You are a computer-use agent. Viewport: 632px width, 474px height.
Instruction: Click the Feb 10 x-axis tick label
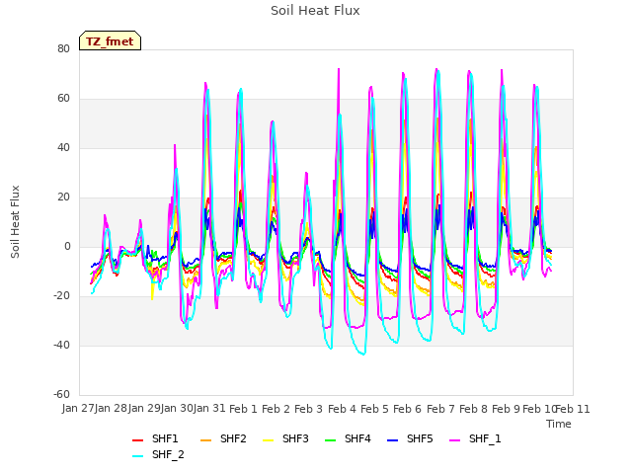pyautogui.click(x=539, y=409)
